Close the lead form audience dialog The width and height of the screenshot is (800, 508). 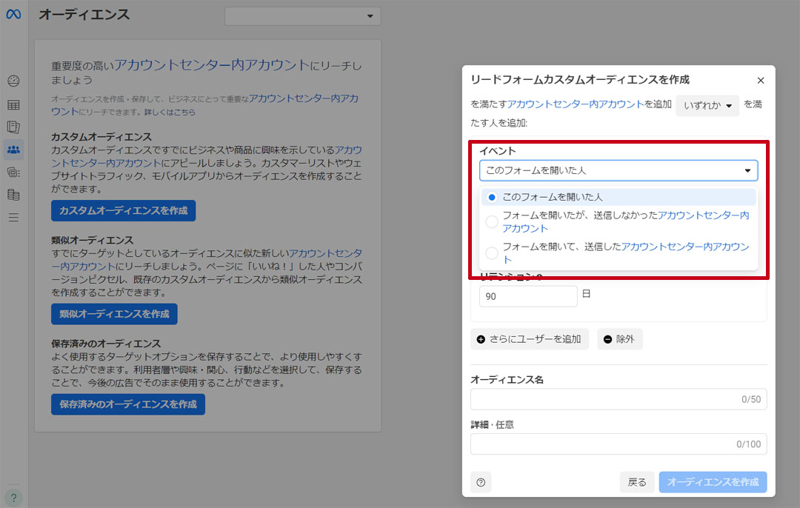tap(761, 81)
